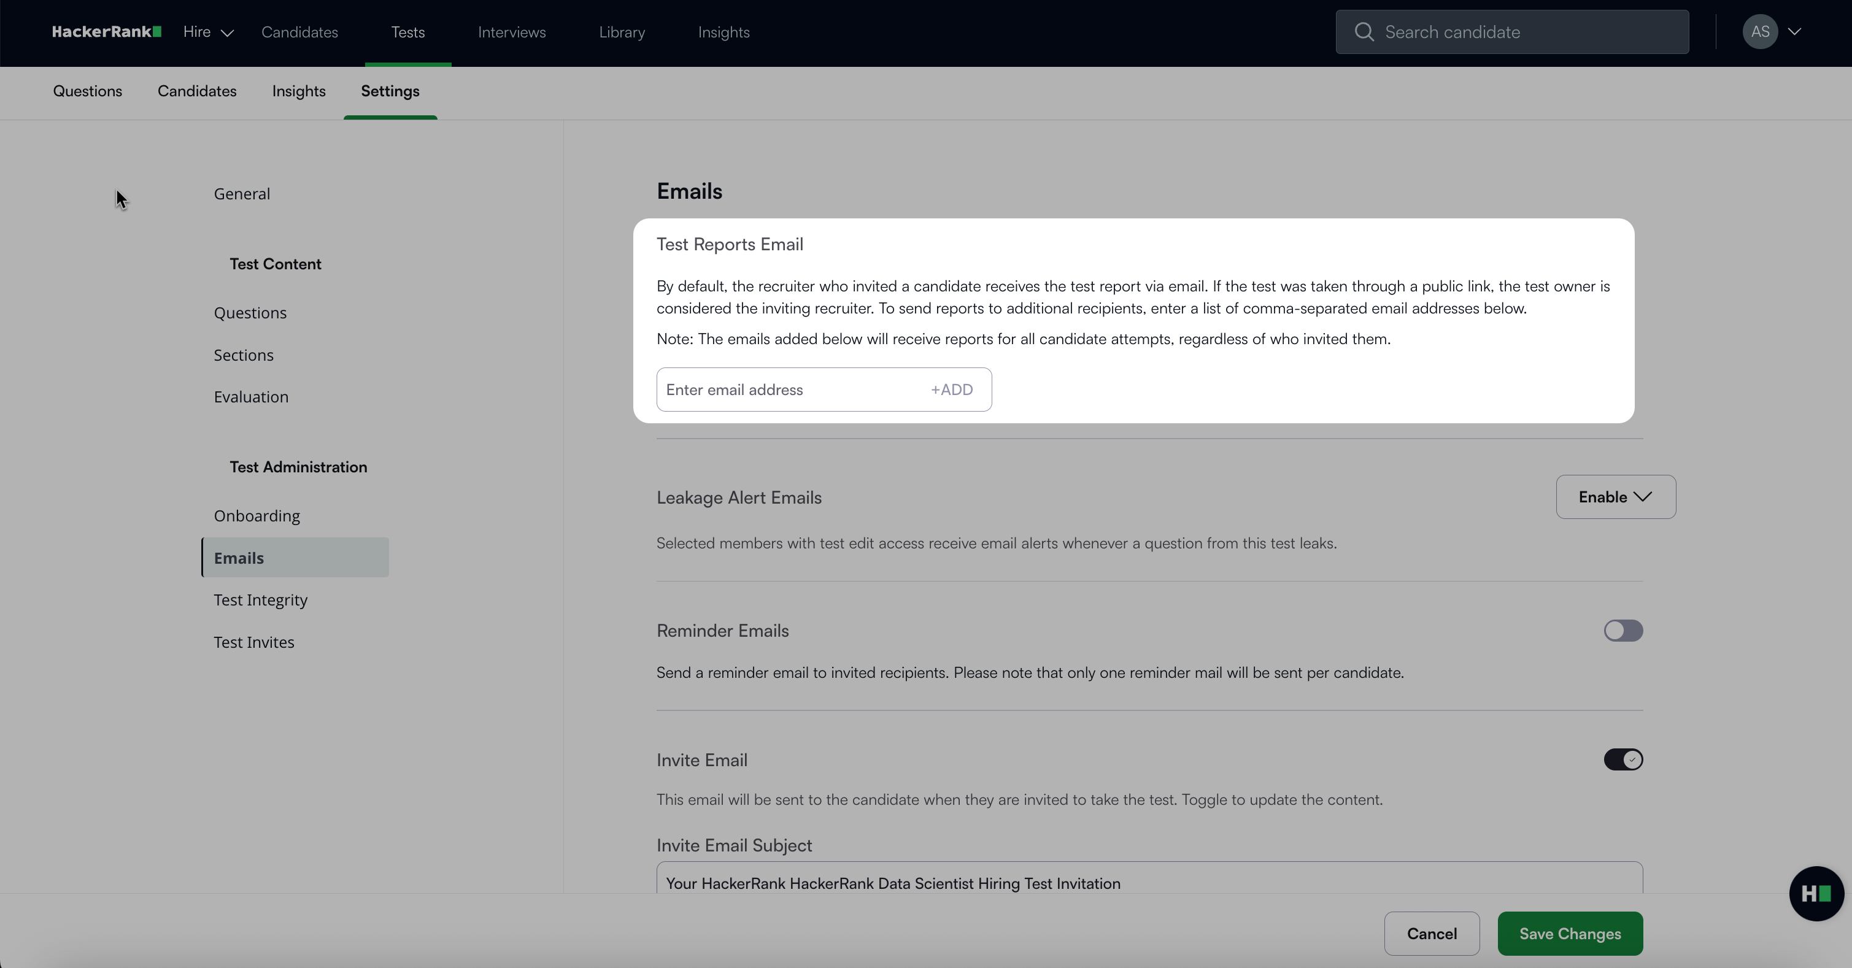
Task: Click the +ADD email button
Action: (x=951, y=390)
